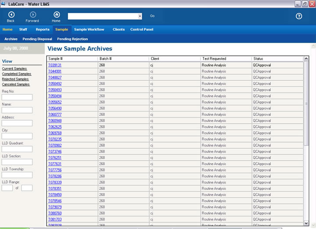
Task: Select the Pending Disposal submenu item
Action: pyautogui.click(x=37, y=39)
